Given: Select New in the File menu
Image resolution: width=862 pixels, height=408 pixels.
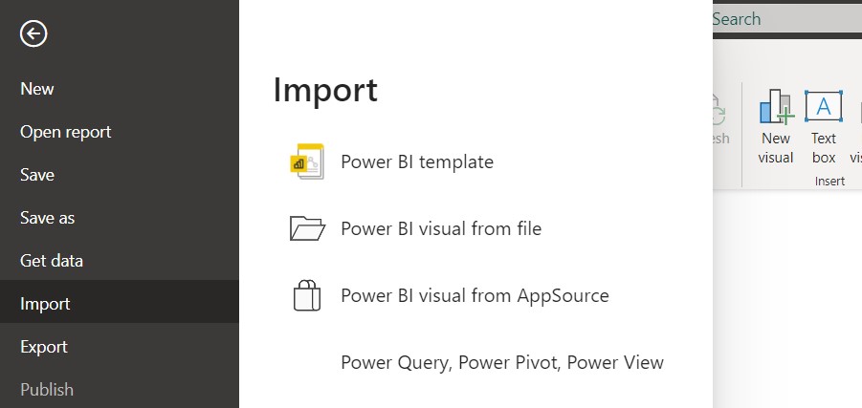Looking at the screenshot, I should point(36,89).
